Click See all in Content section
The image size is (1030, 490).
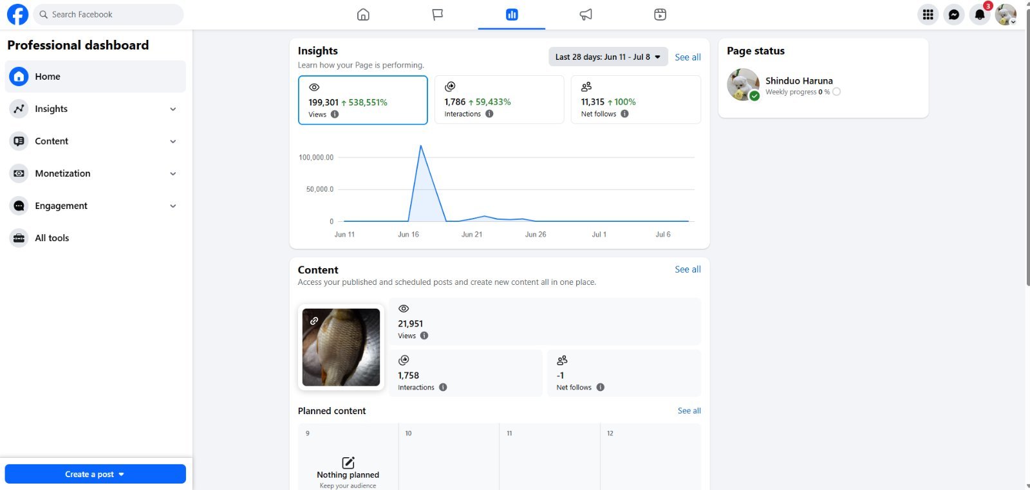(x=688, y=269)
